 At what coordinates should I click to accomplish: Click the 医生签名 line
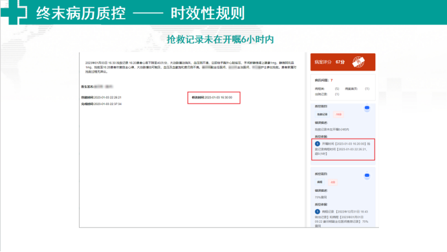coord(97,86)
